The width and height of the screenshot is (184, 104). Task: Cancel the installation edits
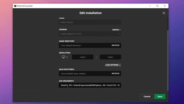[147, 96]
